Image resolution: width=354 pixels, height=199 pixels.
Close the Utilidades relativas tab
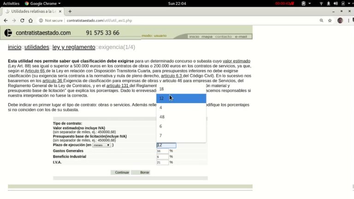[x=60, y=11]
